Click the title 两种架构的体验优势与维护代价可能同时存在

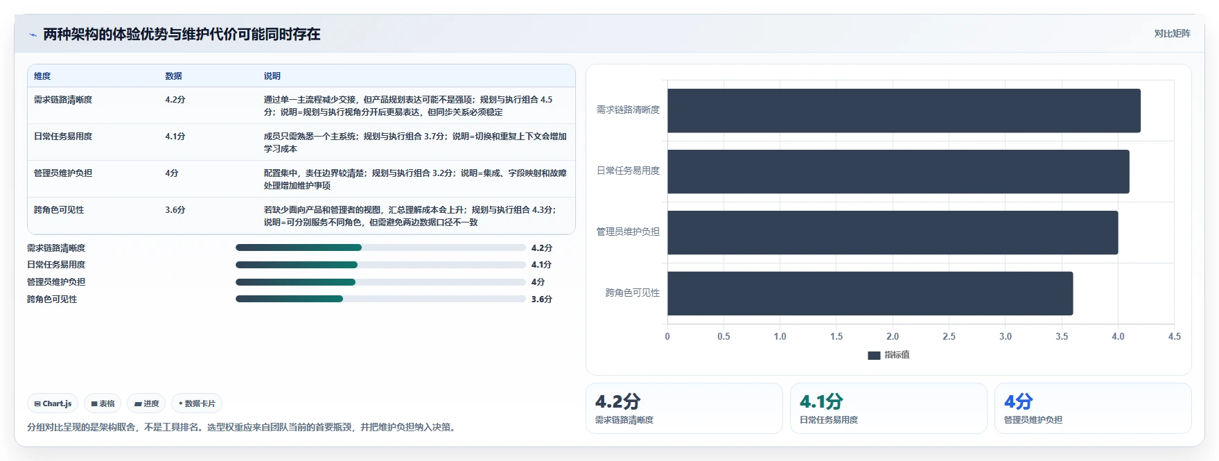tap(182, 34)
